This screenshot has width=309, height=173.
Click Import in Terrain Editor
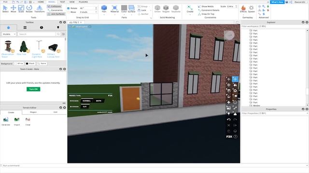click(17, 121)
